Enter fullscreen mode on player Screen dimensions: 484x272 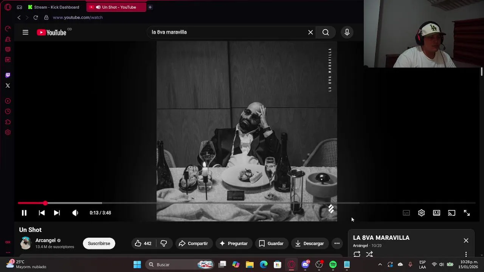point(467,213)
